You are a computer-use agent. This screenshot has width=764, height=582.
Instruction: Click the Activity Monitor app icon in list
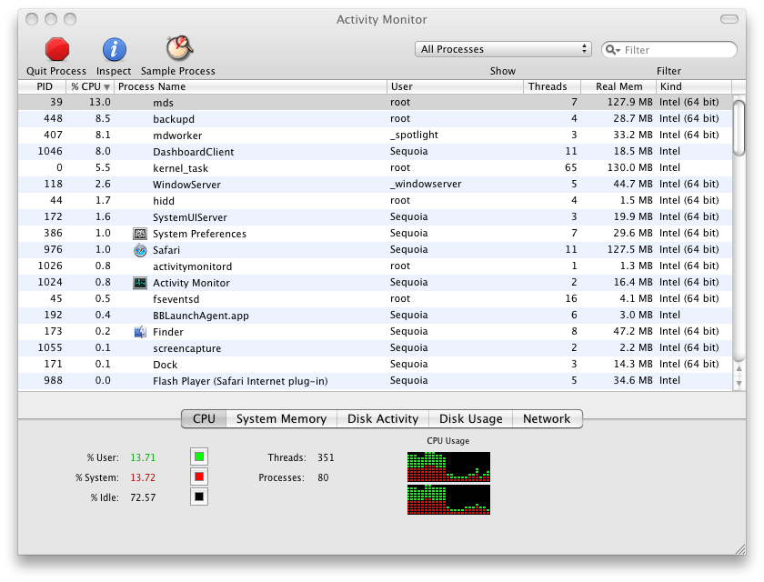pos(140,283)
